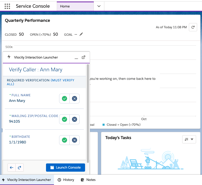This screenshot has width=202, height=185.
Task: Open the Notes utility bar item
Action: (x=88, y=180)
